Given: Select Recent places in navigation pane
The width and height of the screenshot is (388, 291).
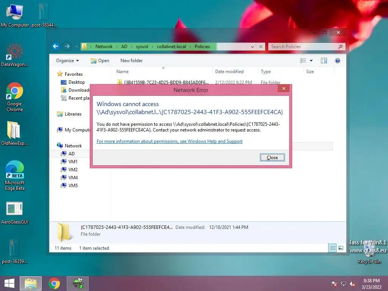Looking at the screenshot, I should (75, 98).
